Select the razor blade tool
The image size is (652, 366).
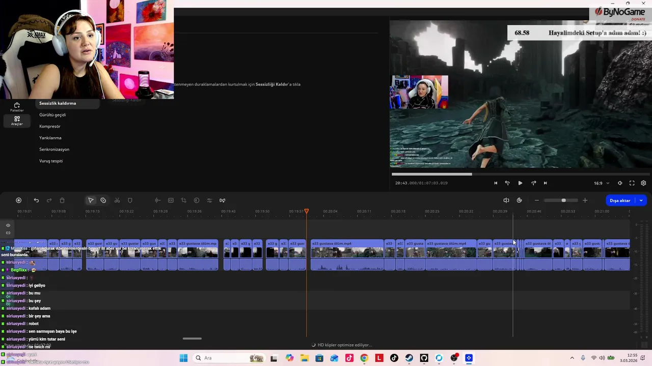[103, 200]
